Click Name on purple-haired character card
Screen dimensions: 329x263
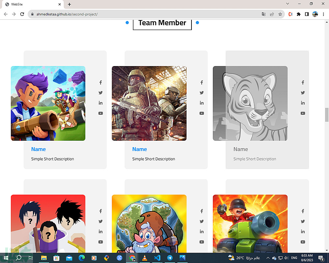38,149
